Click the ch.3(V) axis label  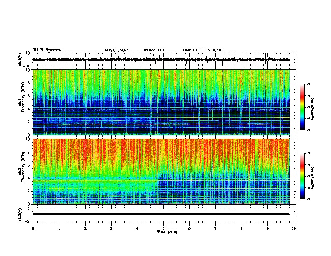(20, 215)
